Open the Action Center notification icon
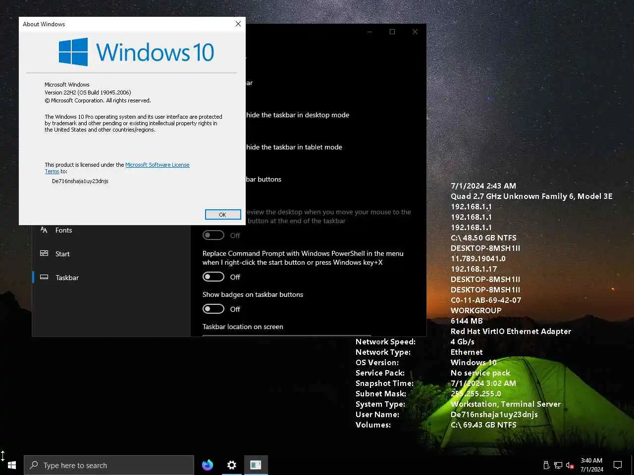 tap(618, 465)
